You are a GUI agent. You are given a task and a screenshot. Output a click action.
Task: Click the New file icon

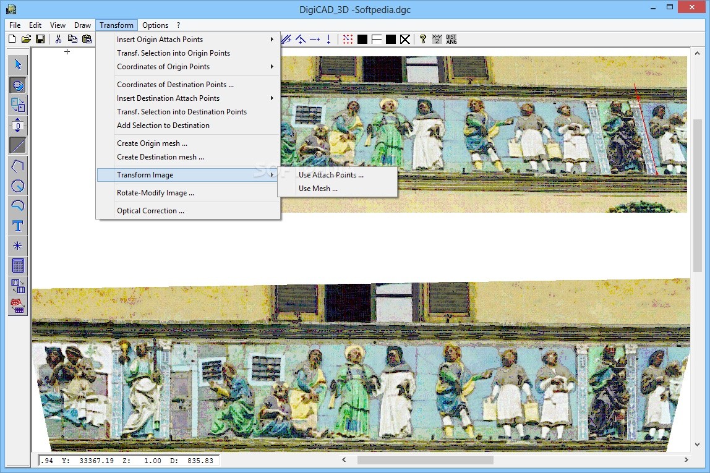(x=12, y=40)
